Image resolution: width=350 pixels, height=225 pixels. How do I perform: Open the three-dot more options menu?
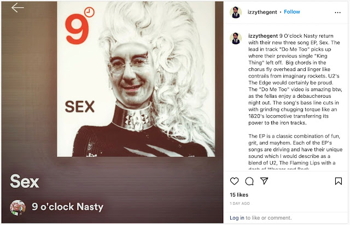coord(338,13)
